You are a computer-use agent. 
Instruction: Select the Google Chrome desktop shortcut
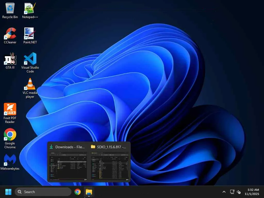(x=10, y=138)
